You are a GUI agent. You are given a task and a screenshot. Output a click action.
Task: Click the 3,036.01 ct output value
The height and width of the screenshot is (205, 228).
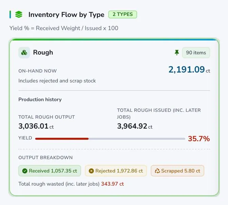tap(36, 126)
